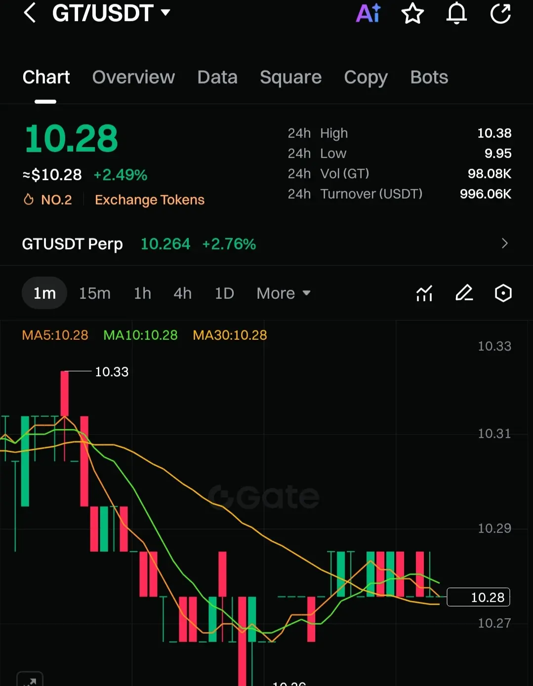The height and width of the screenshot is (686, 533).
Task: Tap the +2.49% change value
Action: [x=121, y=175]
